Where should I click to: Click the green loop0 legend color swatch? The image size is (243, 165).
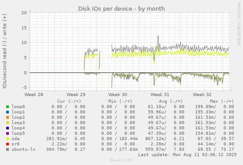pos(8,107)
